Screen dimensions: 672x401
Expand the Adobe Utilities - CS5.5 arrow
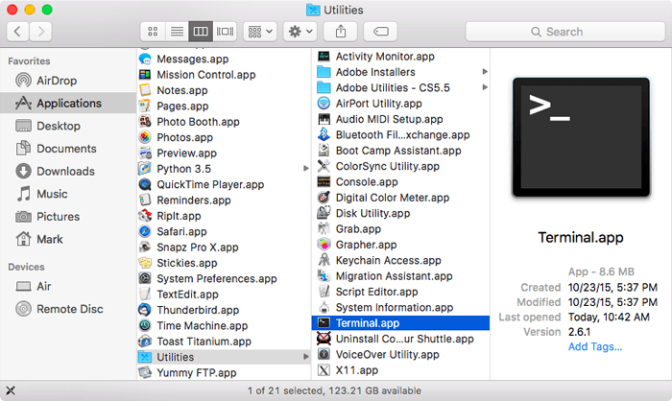(x=485, y=87)
